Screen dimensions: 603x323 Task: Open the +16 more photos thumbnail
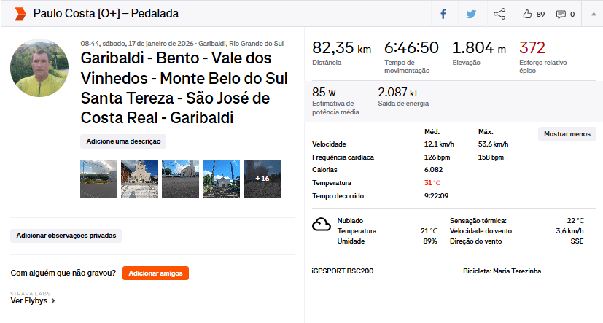pos(262,179)
